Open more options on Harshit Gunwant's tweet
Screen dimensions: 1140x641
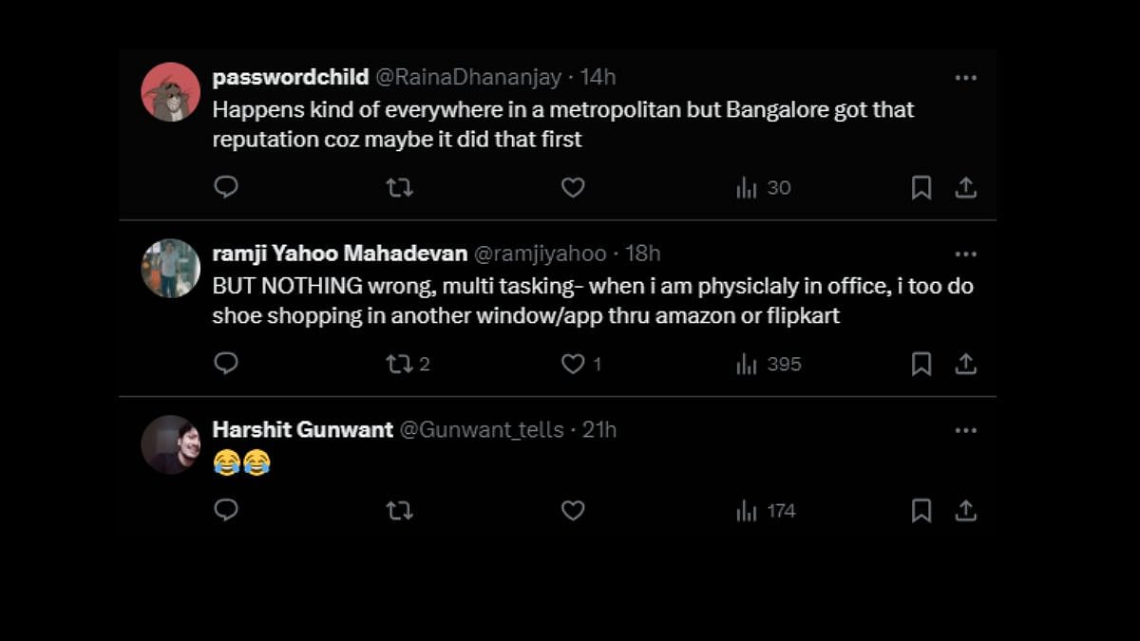point(965,430)
